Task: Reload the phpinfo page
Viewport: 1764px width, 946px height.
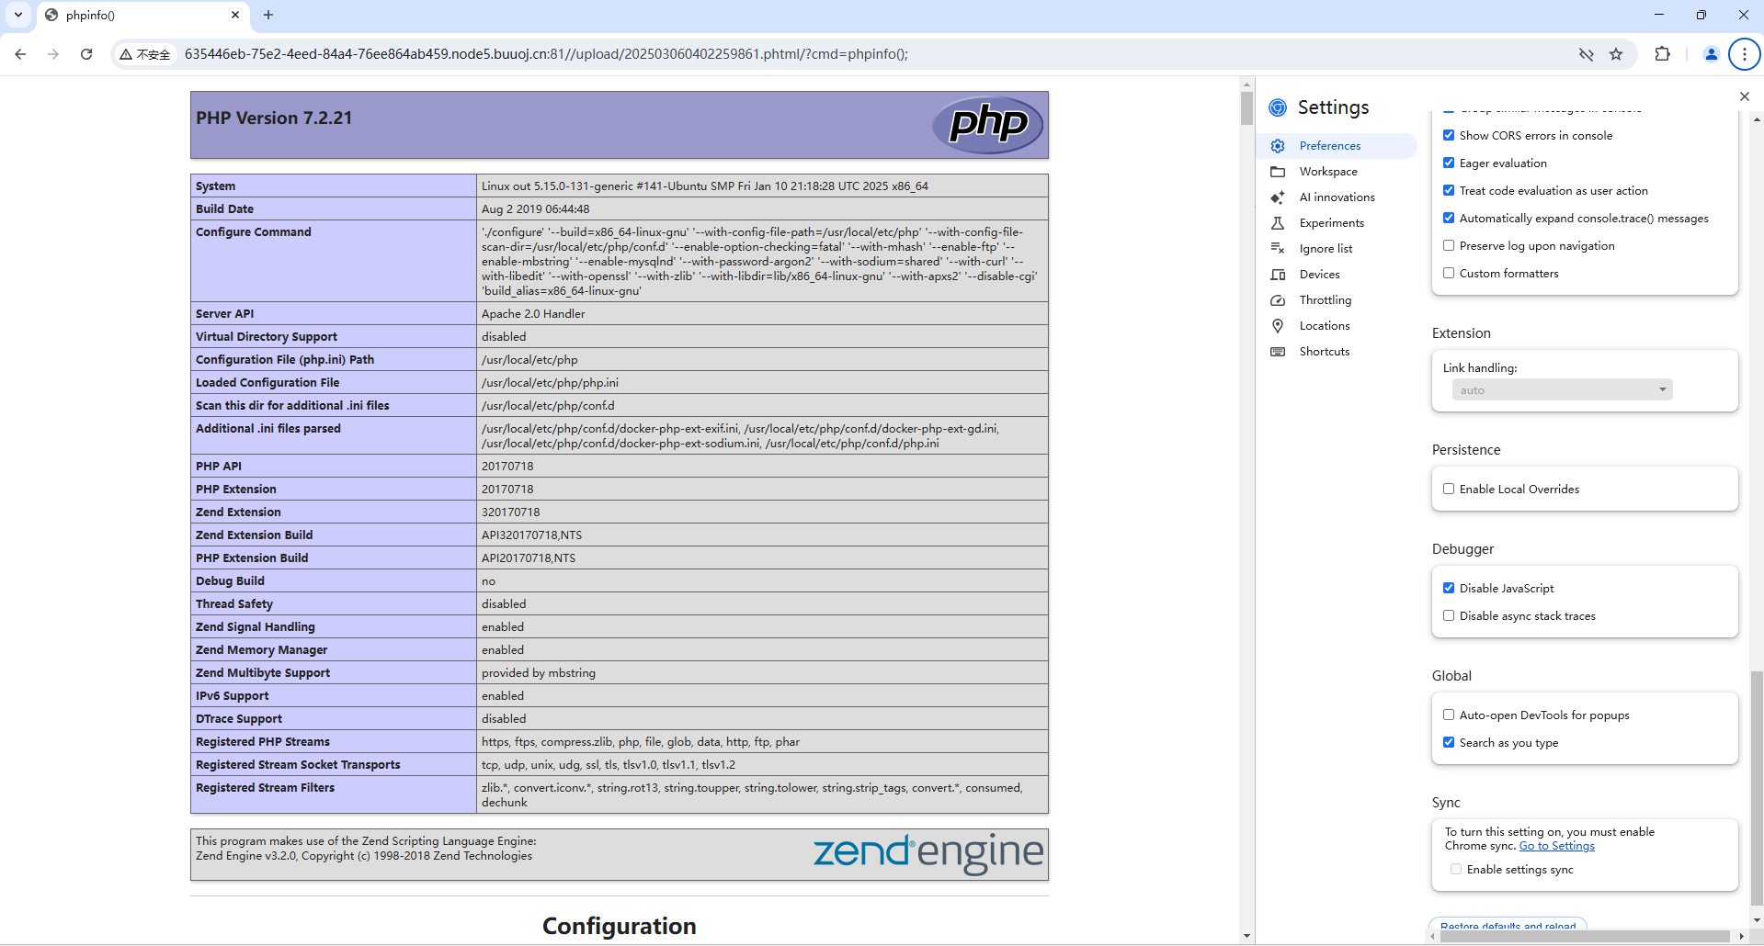Action: 86,54
